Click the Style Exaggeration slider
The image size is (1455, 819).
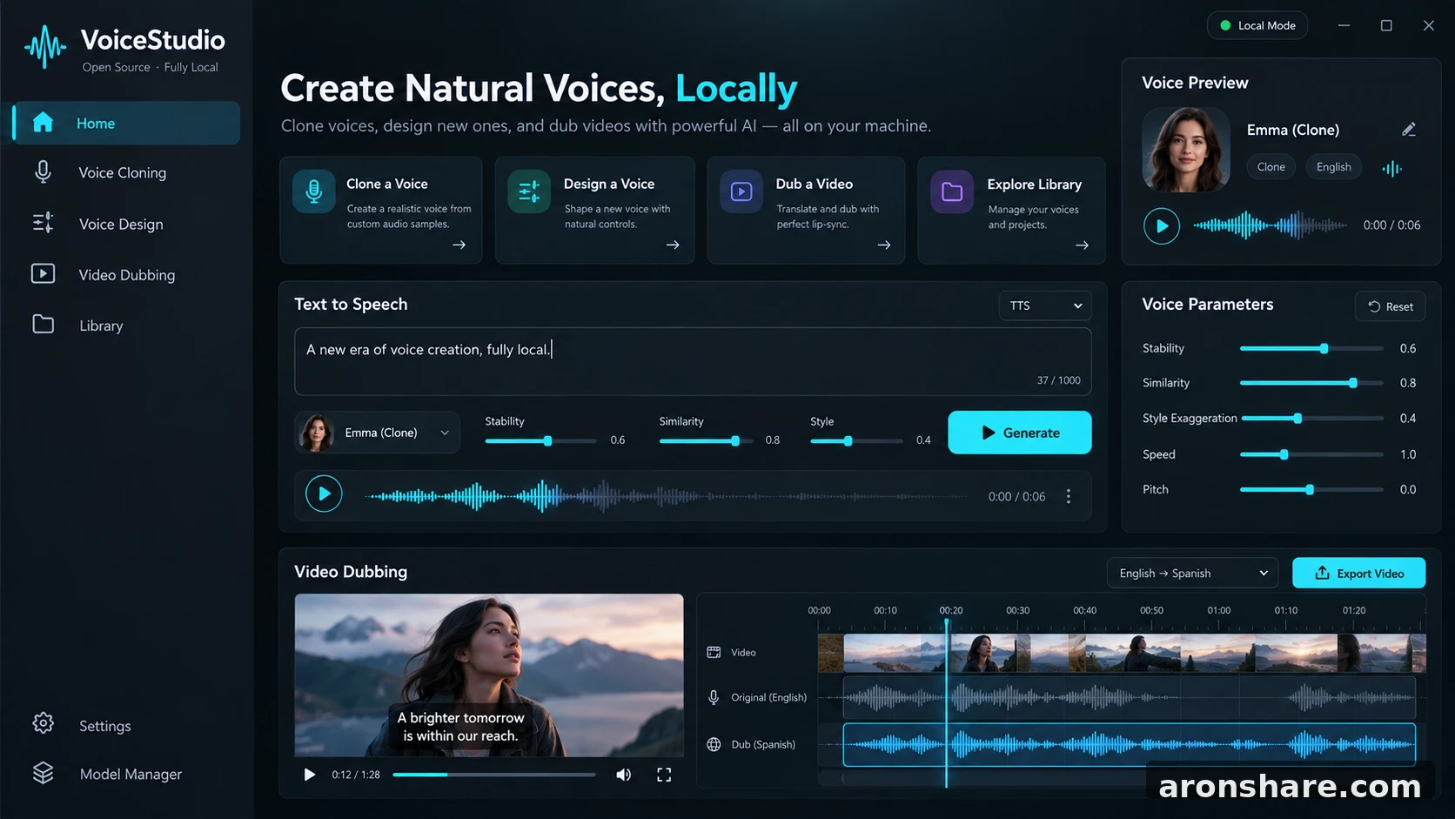1311,419
